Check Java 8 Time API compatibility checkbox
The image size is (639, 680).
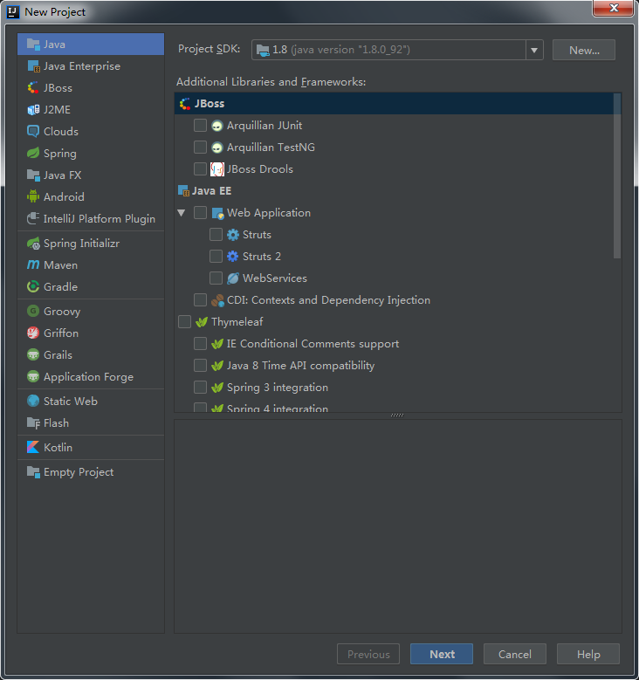point(200,365)
